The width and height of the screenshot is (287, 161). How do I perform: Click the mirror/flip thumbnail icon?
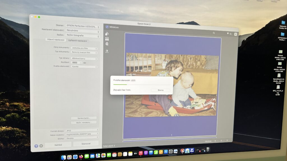point(107,39)
